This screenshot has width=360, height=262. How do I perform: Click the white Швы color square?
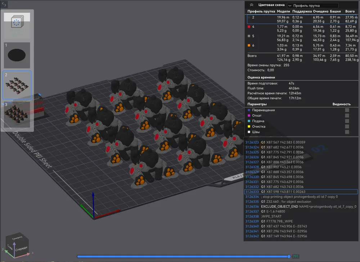click(249, 132)
